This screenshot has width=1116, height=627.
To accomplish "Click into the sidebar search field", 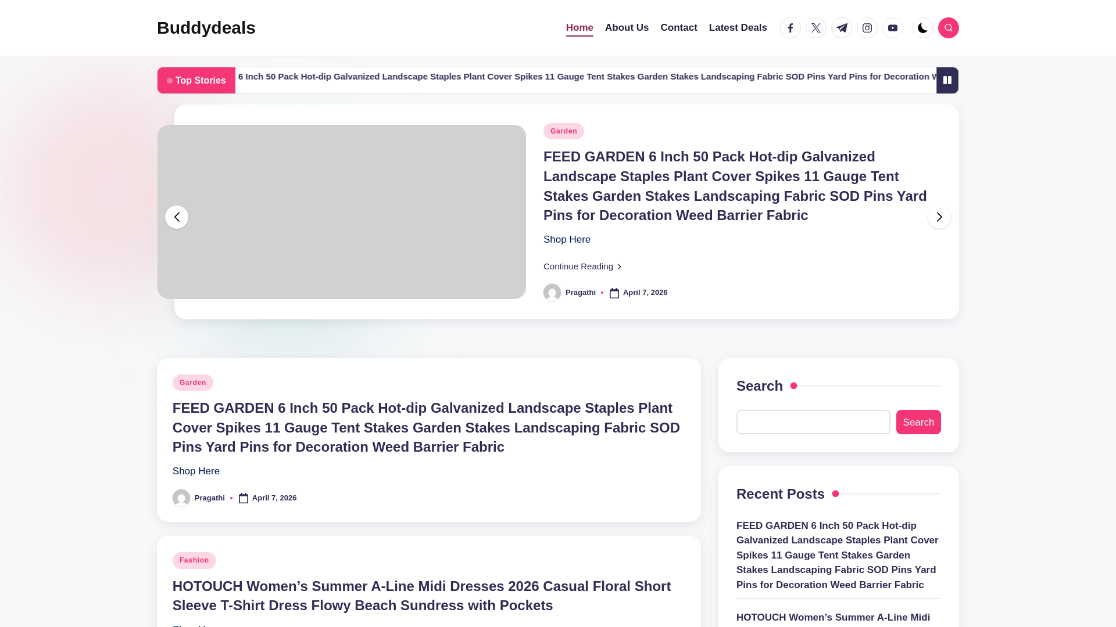I will tap(813, 422).
